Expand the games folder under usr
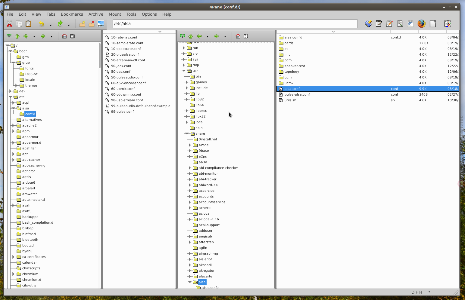The width and height of the screenshot is (465, 300). [x=187, y=82]
